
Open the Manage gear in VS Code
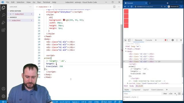click(x=3, y=96)
